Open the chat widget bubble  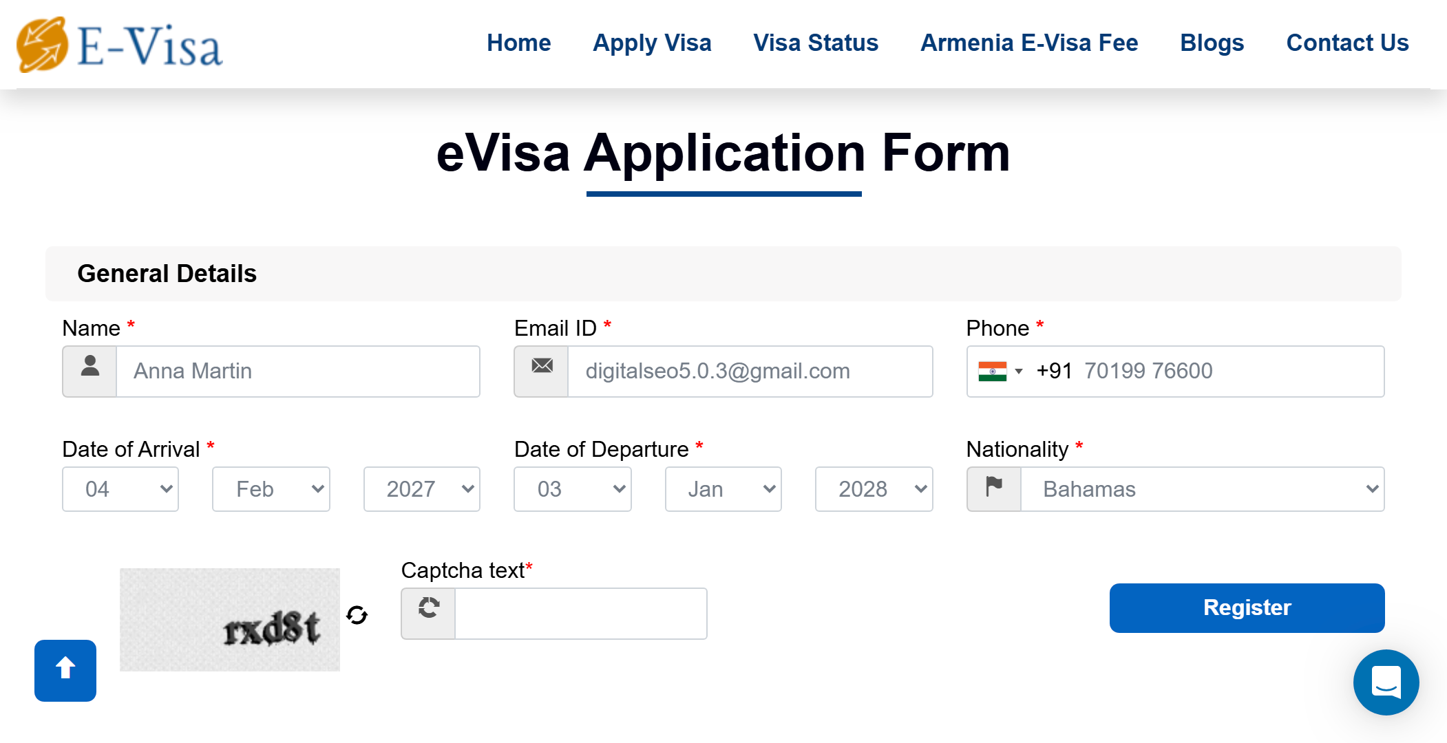[1385, 682]
